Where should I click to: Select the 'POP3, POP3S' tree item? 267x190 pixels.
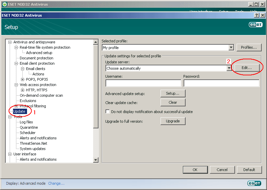[x=37, y=79]
